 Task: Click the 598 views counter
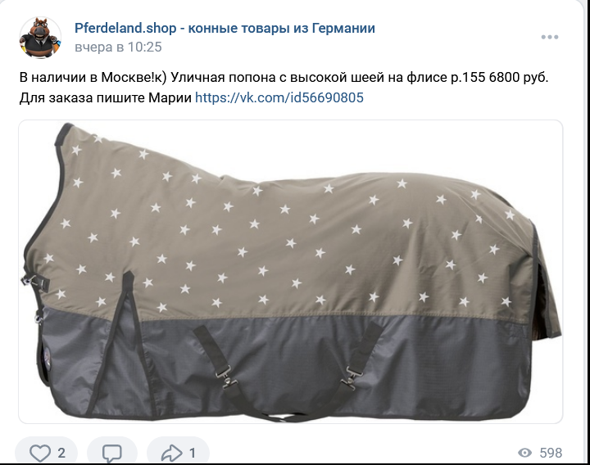551,453
